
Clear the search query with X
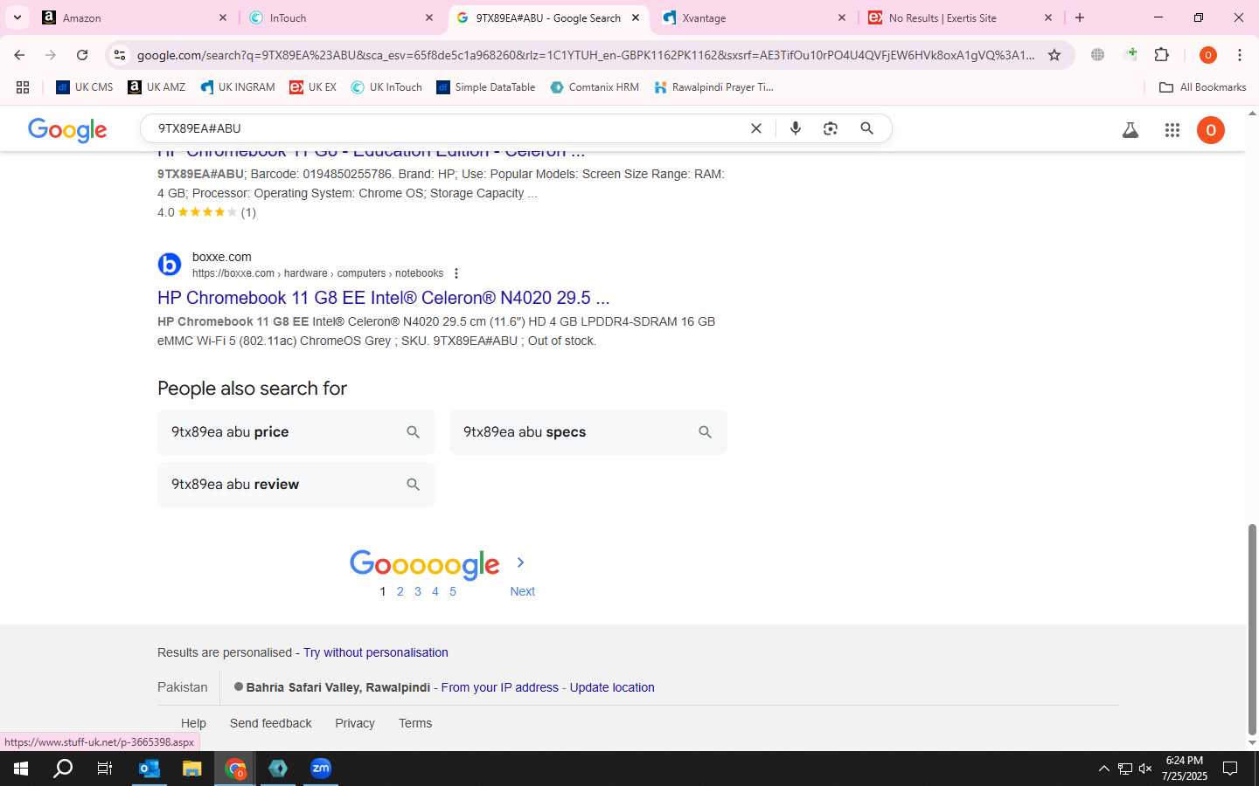click(x=756, y=128)
